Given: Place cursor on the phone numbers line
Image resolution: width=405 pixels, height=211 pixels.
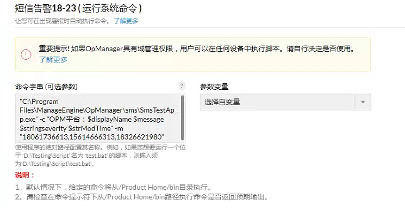Looking at the screenshot, I should [x=92, y=137].
